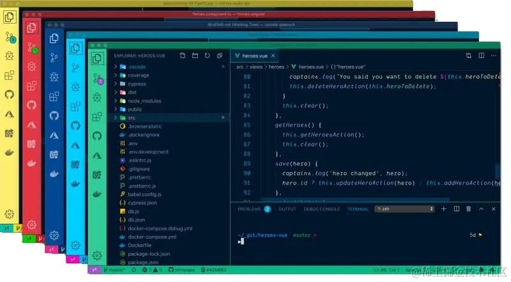Split the terminal pane
This screenshot has width=511, height=282.
tap(455, 208)
